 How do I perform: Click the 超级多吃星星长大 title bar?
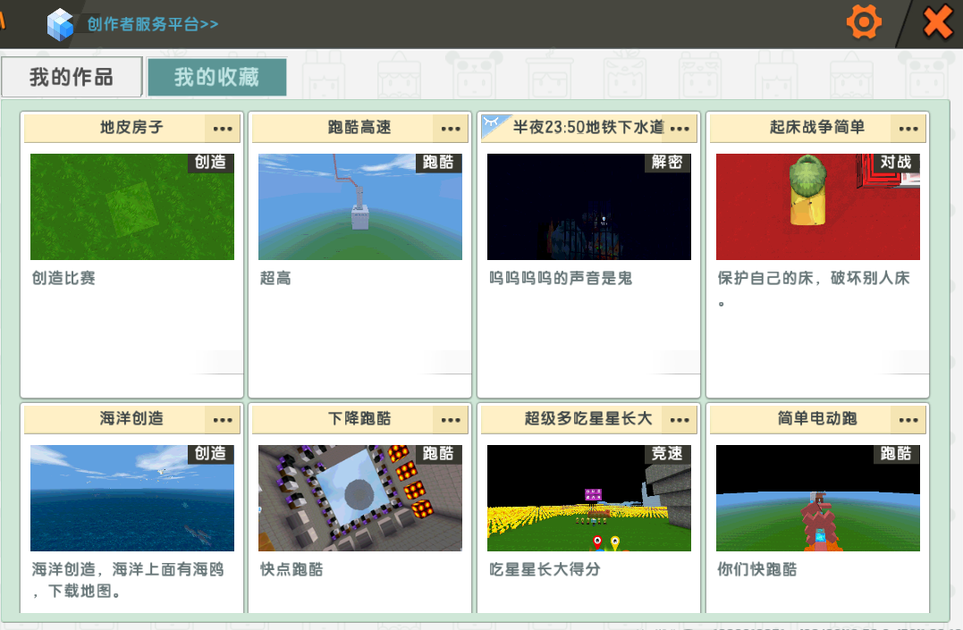[x=576, y=418]
